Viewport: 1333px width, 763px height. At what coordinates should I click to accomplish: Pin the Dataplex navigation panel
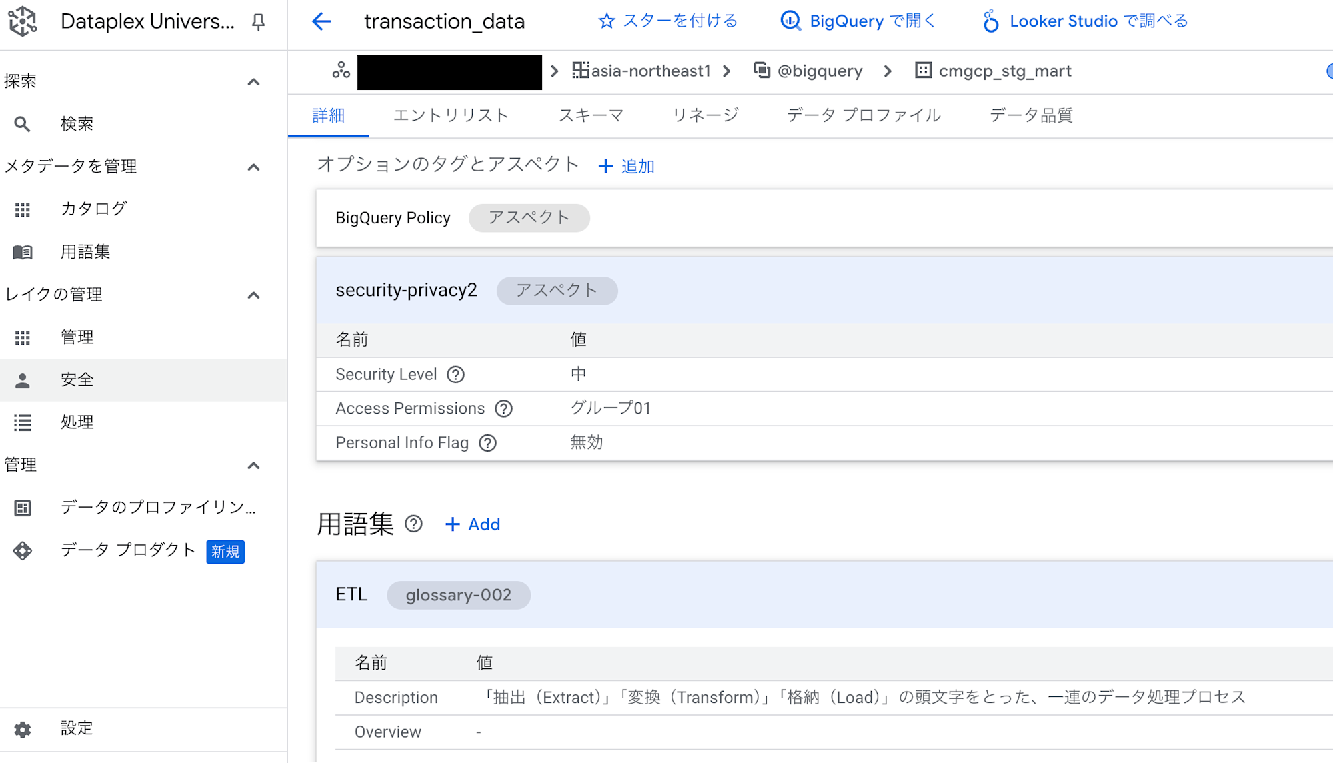pos(258,22)
